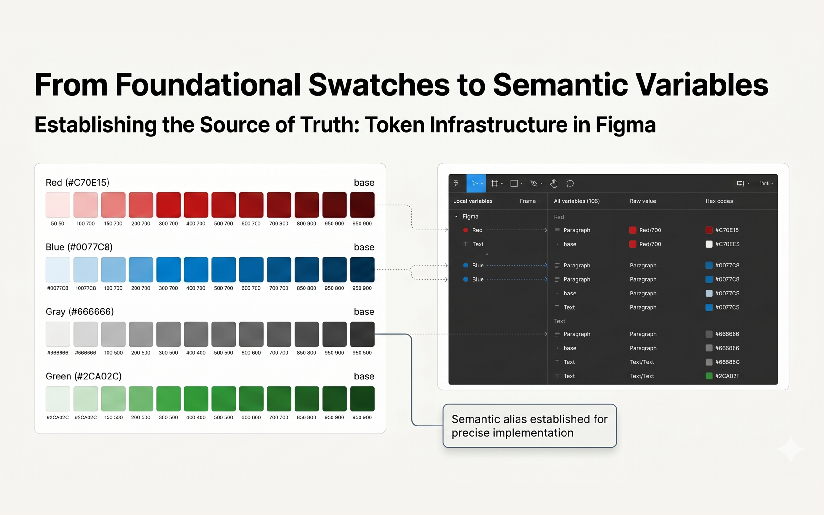
Task: Open the Frame dropdown in Local variables
Action: coord(530,201)
